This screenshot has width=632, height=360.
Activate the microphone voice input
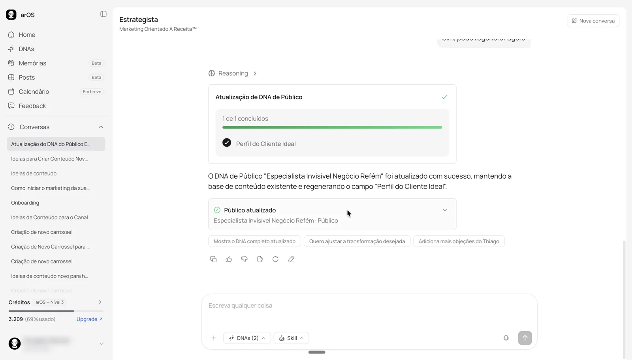506,338
